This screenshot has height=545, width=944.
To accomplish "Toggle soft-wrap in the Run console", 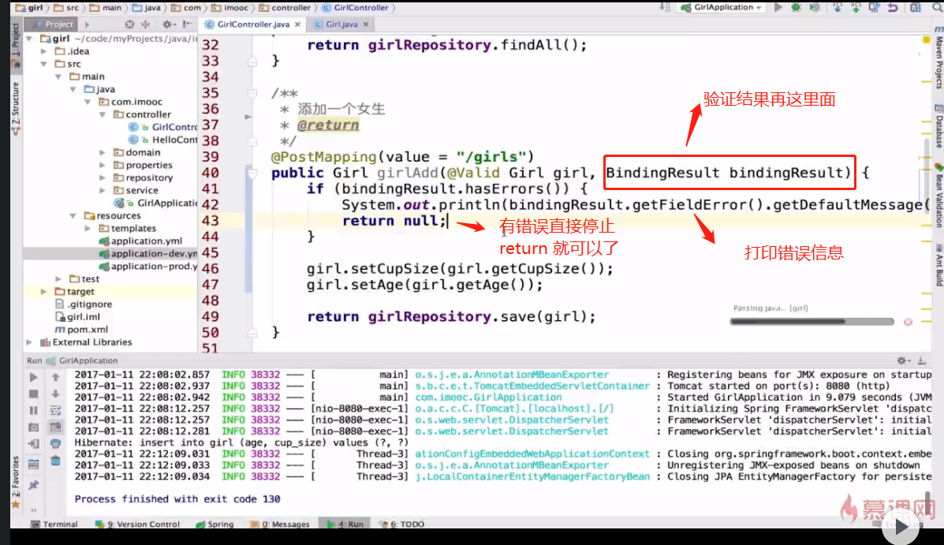I will [55, 411].
